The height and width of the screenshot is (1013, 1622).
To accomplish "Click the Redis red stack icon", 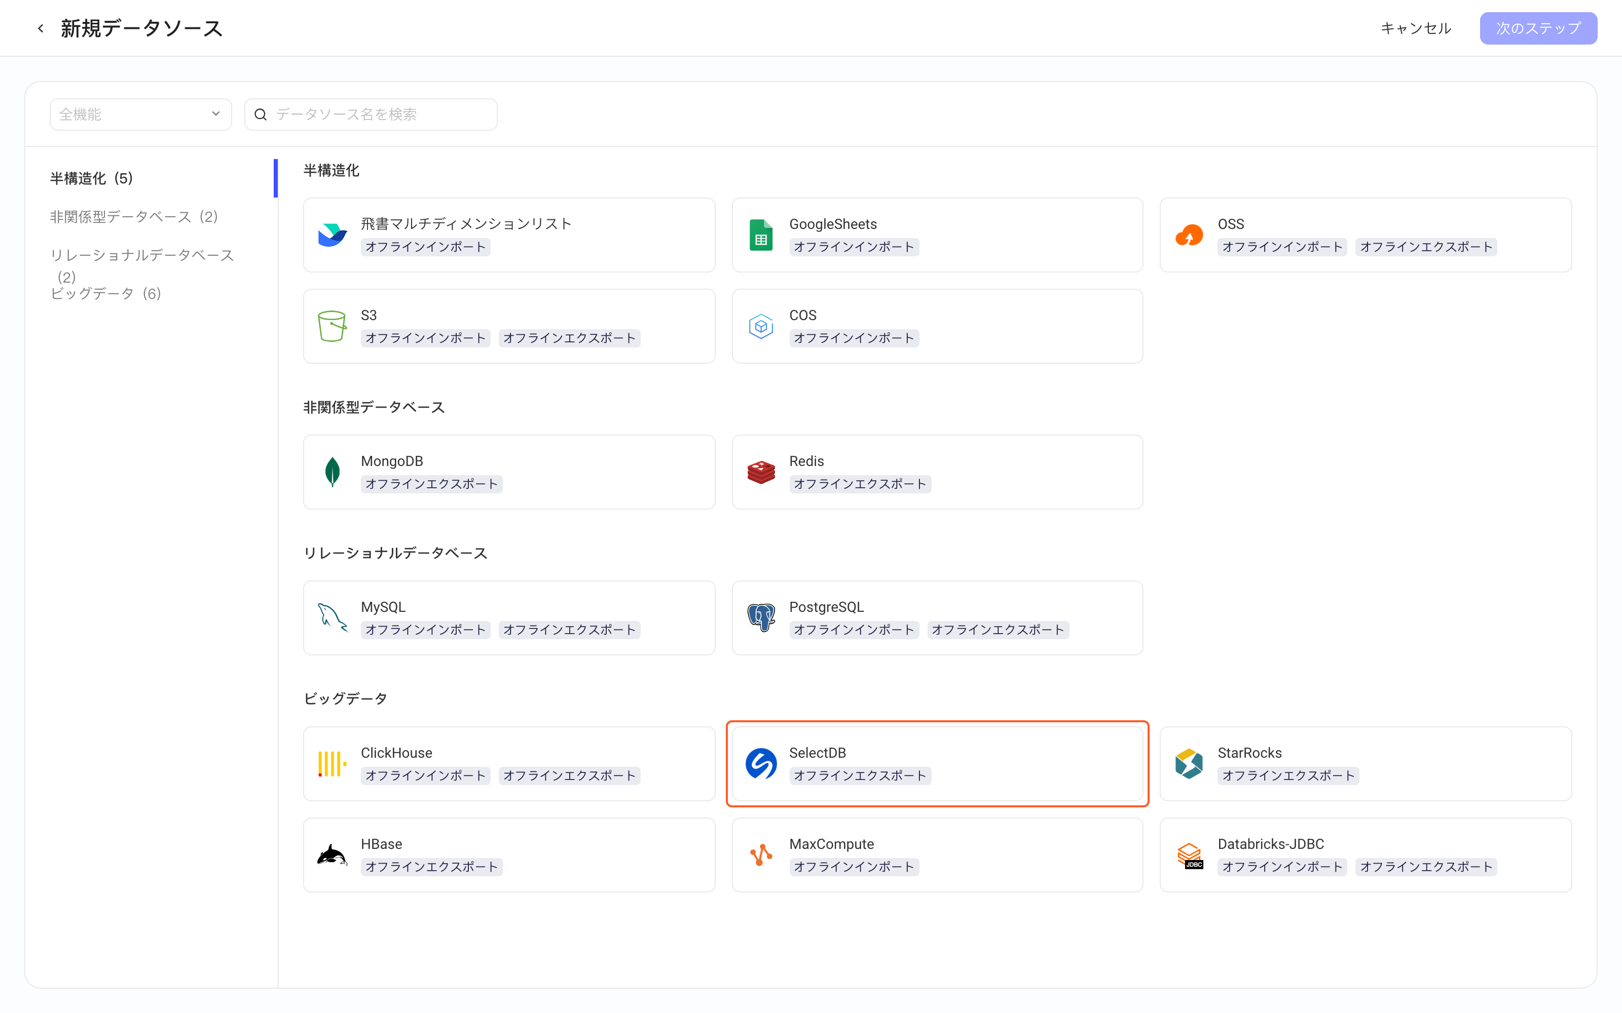I will [x=761, y=473].
